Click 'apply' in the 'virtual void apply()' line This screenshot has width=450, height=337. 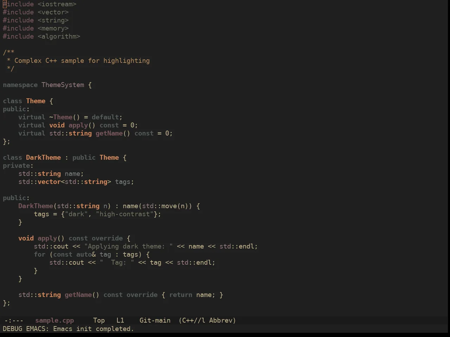coord(78,125)
